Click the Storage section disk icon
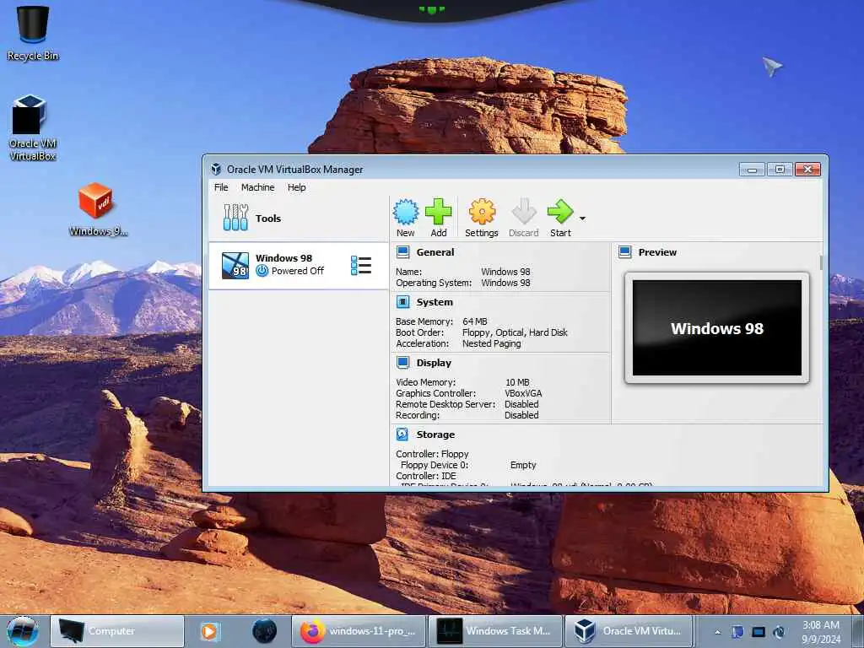Viewport: 864px width, 648px height. 402,435
